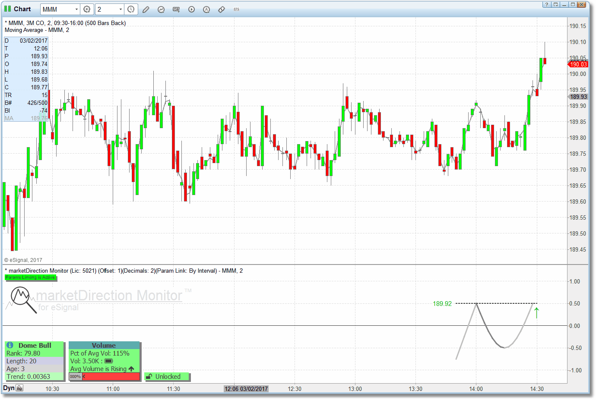The height and width of the screenshot is (400, 596).
Task: Click the Dome Bull panel header
Action: pos(35,345)
